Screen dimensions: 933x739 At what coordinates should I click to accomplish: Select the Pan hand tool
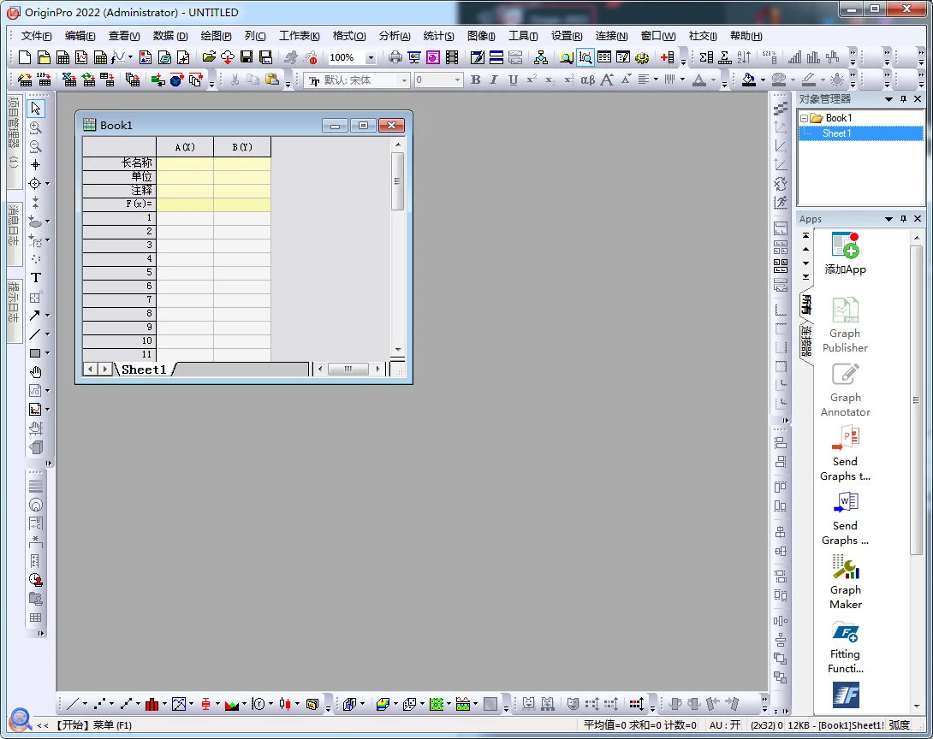[x=36, y=372]
